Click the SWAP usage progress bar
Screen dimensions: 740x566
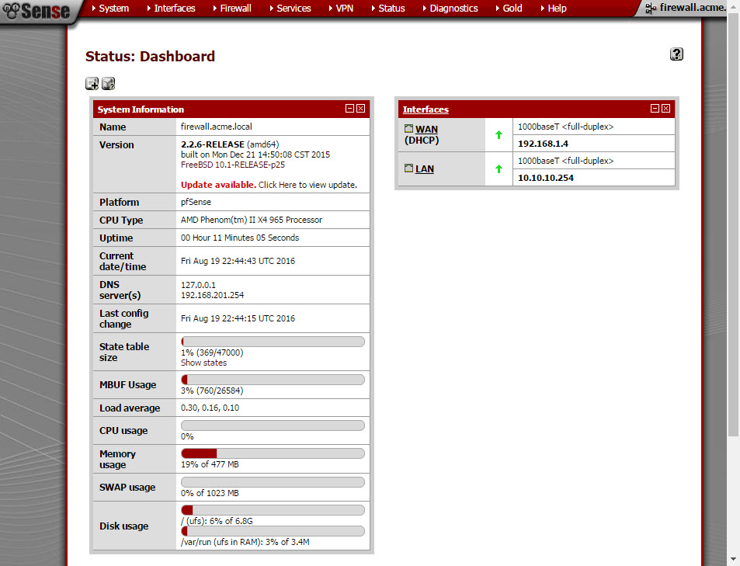click(273, 482)
